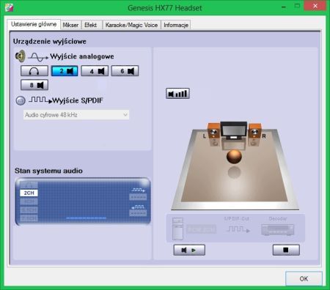Click the PC tower icon in S/PDIF diagram

[x=177, y=228]
